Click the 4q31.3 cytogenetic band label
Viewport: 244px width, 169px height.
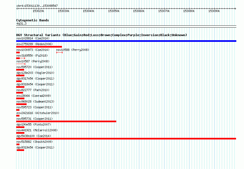click(21, 24)
